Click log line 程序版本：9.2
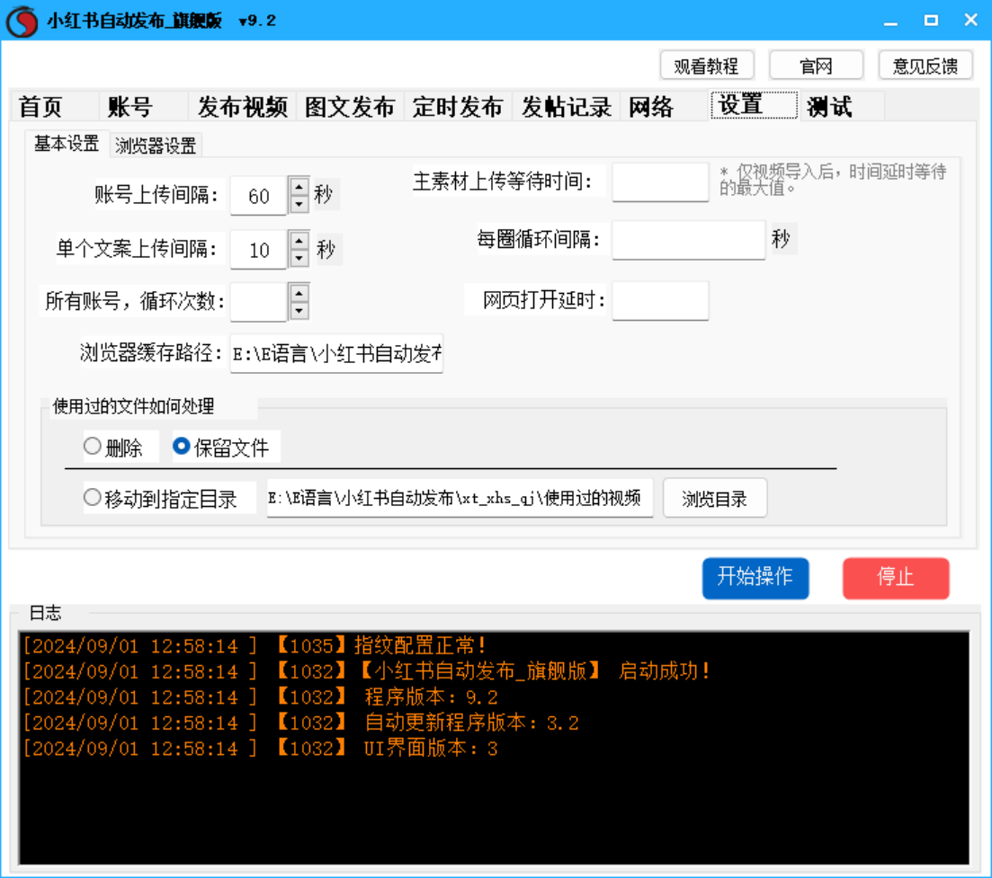This screenshot has height=878, width=992. click(x=261, y=696)
